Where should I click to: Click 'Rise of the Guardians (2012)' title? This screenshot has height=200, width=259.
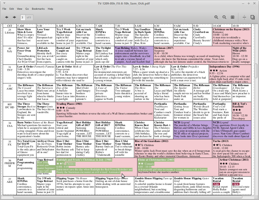pyautogui.click(x=152, y=141)
